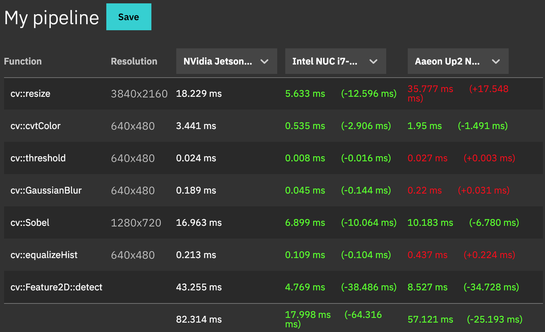This screenshot has width=545, height=332.
Task: Open the Aaeon Up2 device dropdown
Action: (x=458, y=61)
